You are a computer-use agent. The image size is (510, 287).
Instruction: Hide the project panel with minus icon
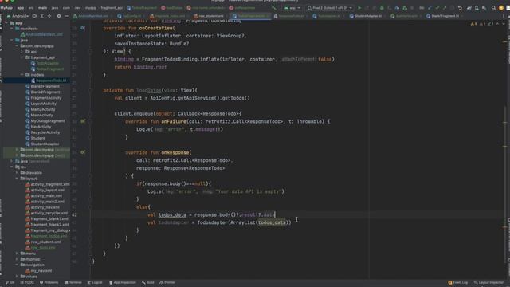tap(66, 16)
